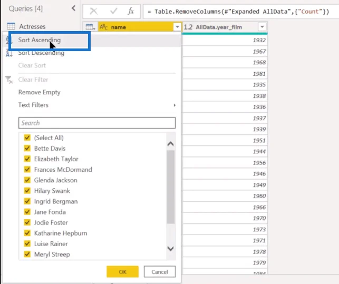Screen dimensions: 339x284
Task: Collapse the Queries pane with the chevron
Action: (74, 8)
